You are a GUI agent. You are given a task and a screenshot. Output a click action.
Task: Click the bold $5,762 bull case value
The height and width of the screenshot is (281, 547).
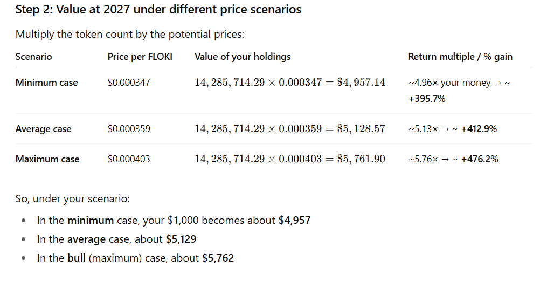pyautogui.click(x=218, y=258)
